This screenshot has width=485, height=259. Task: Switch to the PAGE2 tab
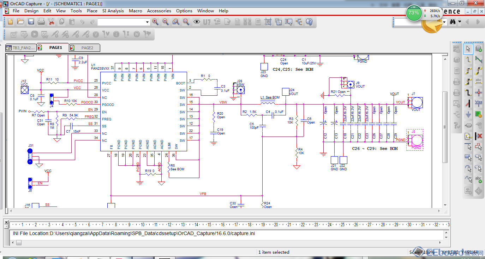84,48
